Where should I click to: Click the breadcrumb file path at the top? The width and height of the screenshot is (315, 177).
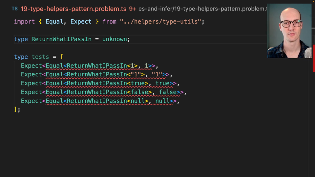click(203, 9)
